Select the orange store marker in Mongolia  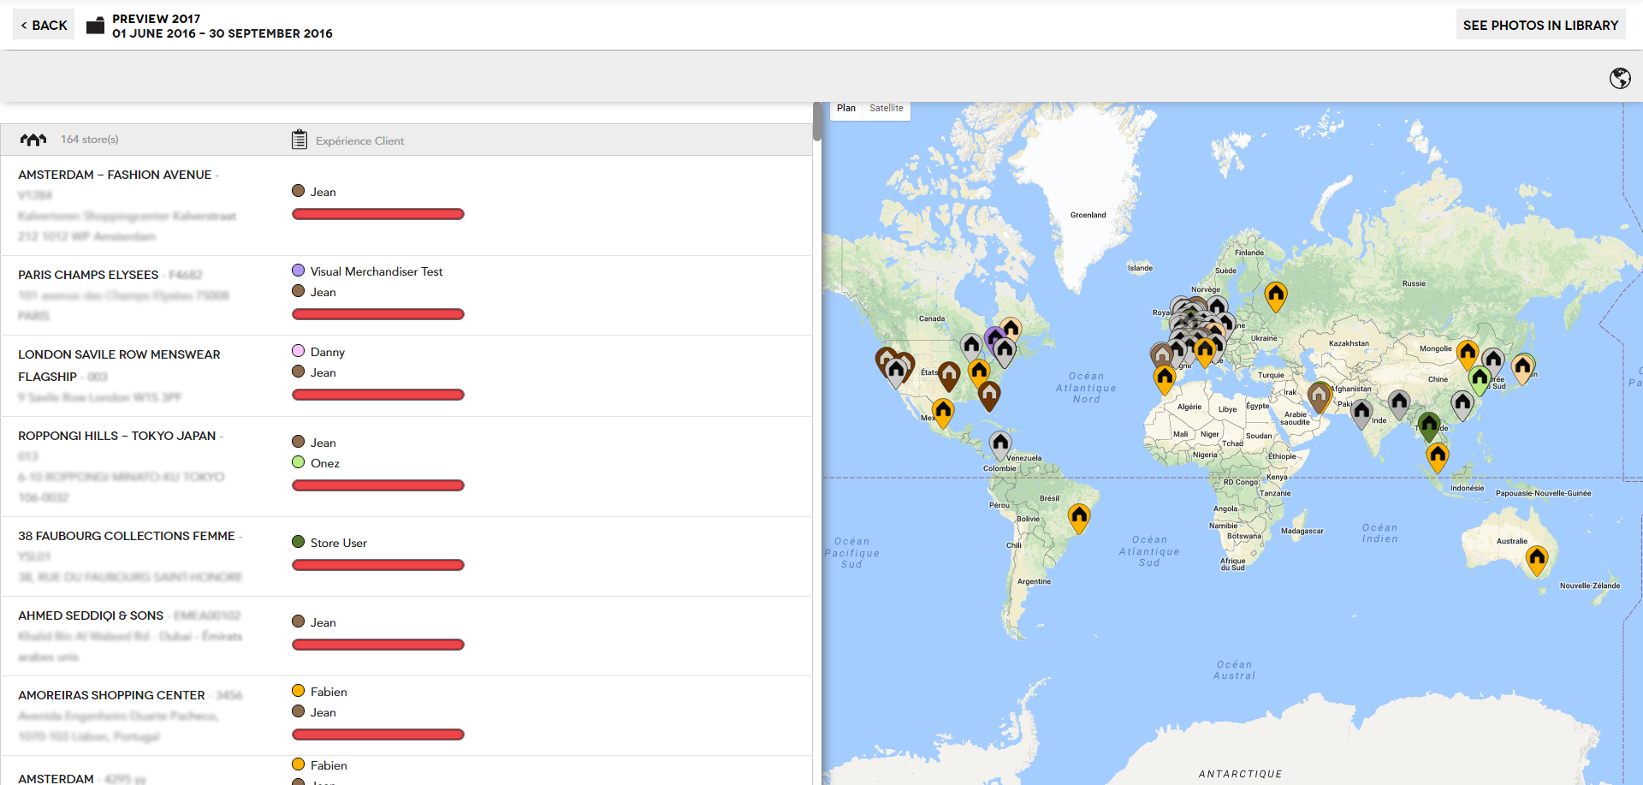(1468, 354)
